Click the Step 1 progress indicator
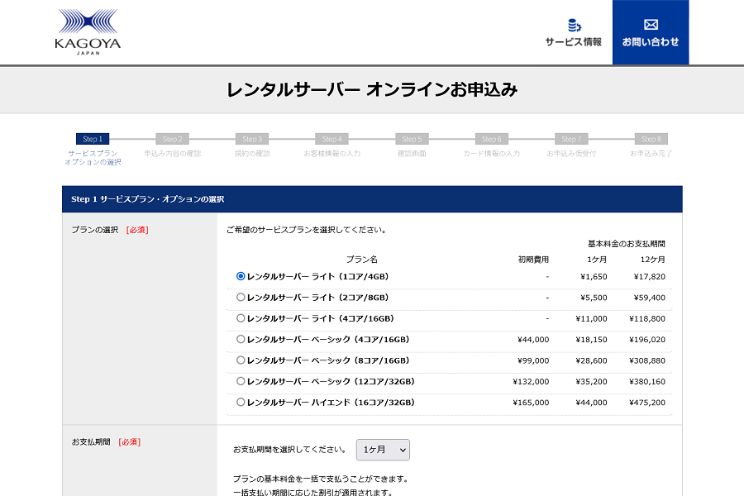Image resolution: width=744 pixels, height=496 pixels. coord(93,139)
